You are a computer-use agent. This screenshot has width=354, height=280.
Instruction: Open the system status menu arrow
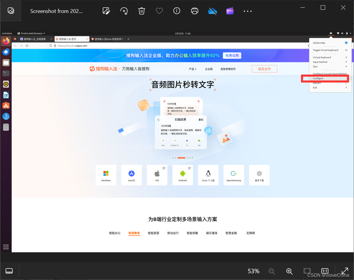[x=350, y=33]
